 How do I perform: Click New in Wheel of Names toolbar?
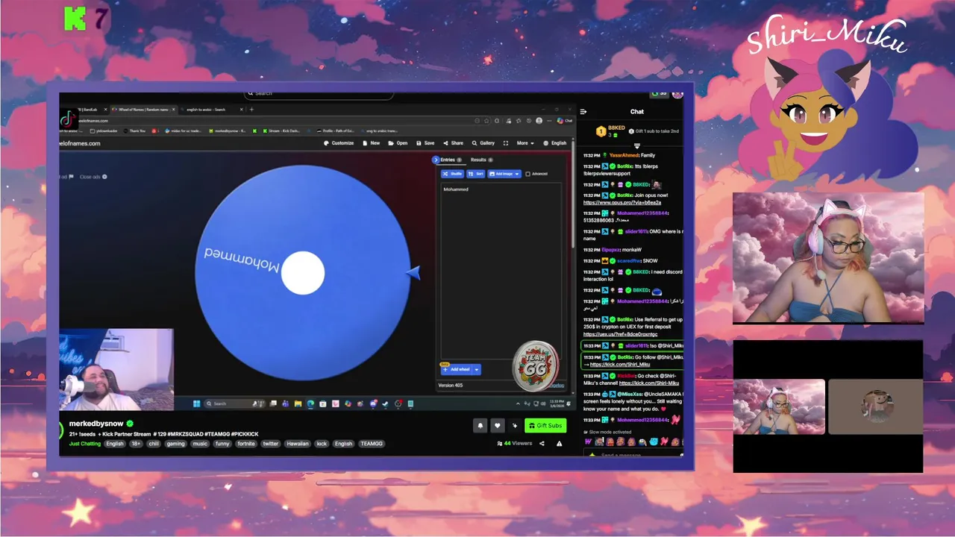pos(372,143)
